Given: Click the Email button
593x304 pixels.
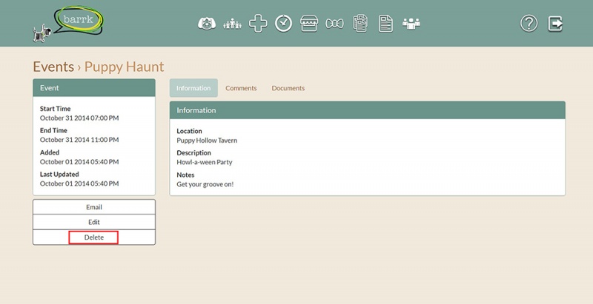Looking at the screenshot, I should pos(94,207).
